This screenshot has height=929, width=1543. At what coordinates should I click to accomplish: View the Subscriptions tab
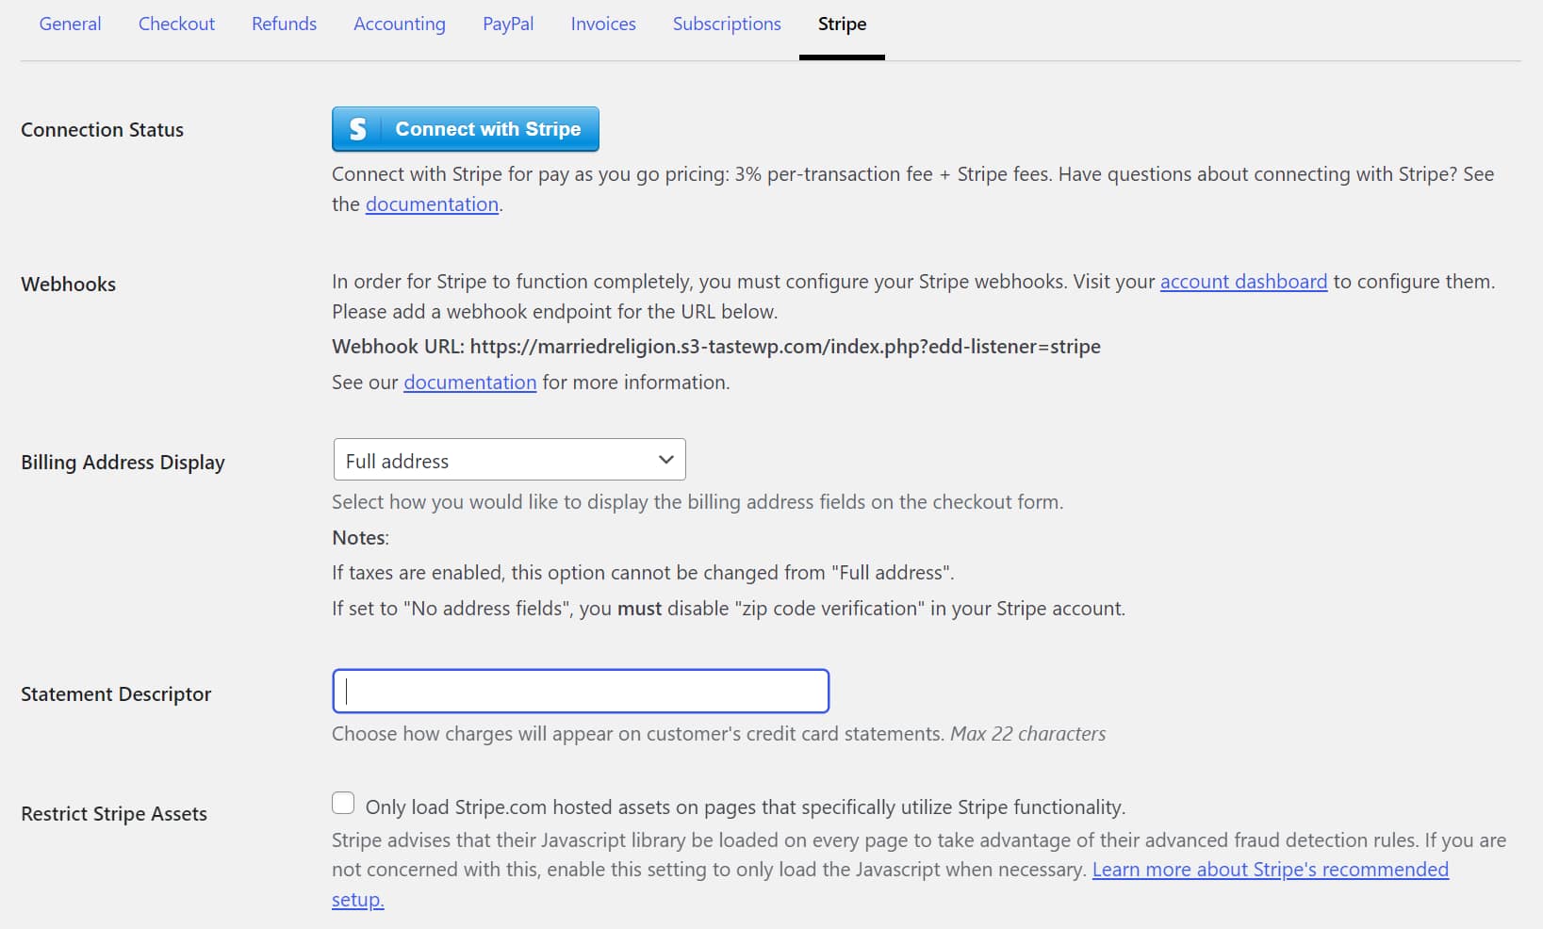pos(727,24)
